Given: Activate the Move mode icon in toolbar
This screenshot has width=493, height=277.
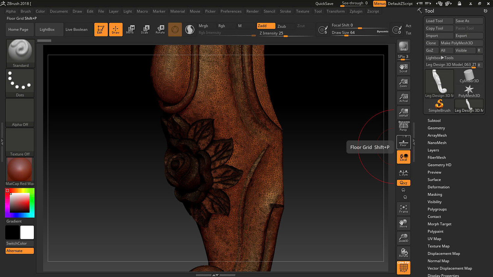Looking at the screenshot, I should coord(130,29).
